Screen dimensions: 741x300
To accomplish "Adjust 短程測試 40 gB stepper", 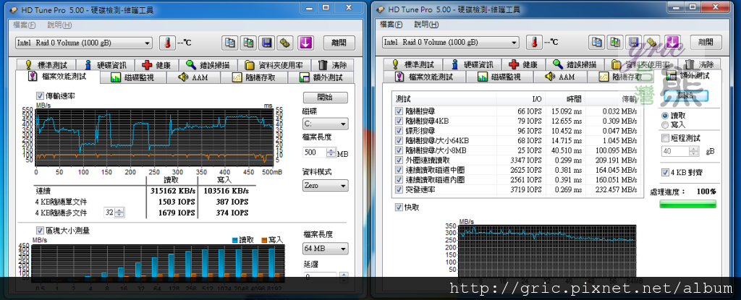I will click(694, 151).
